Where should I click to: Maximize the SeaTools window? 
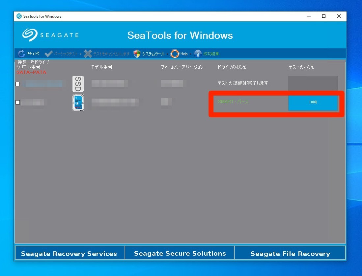click(x=324, y=16)
